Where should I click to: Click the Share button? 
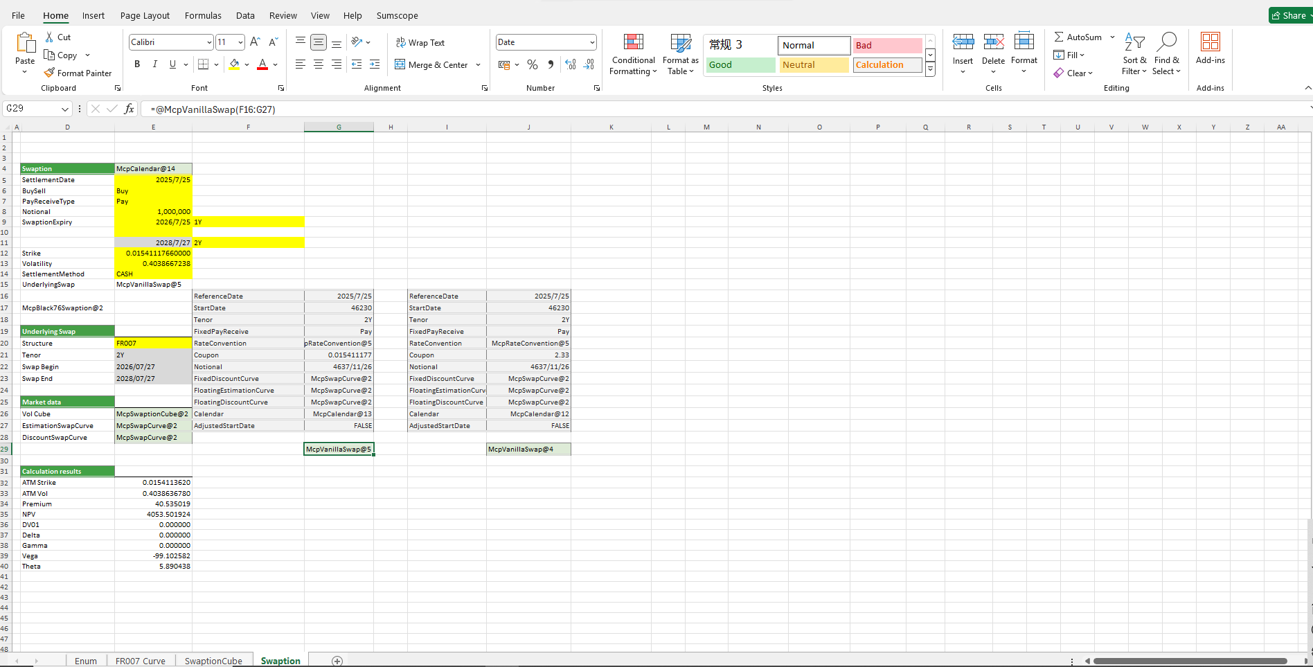(1289, 15)
